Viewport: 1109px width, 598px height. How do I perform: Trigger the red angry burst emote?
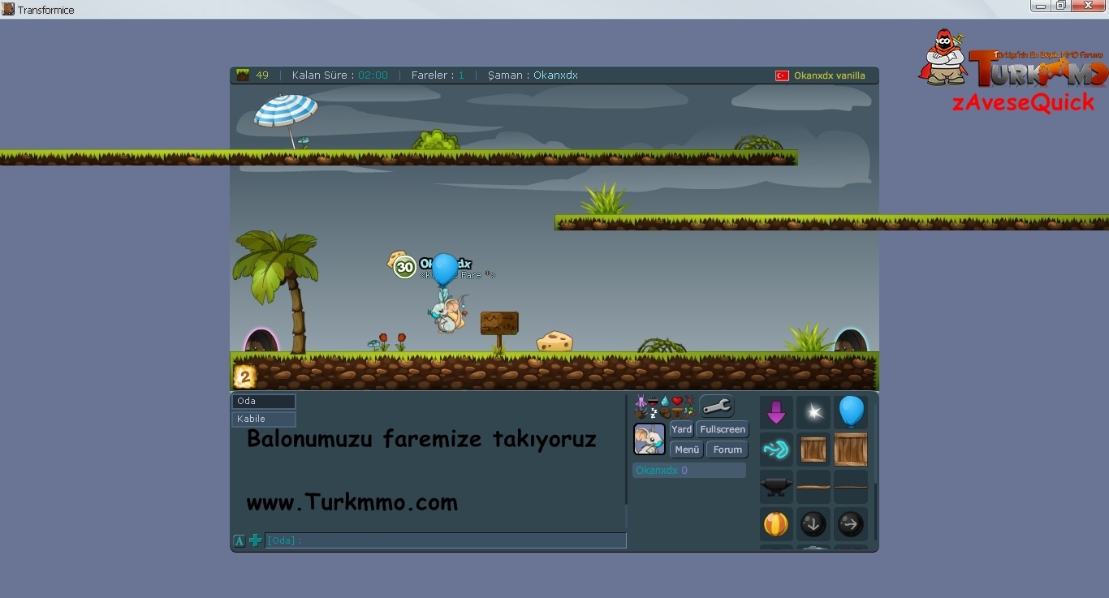click(689, 400)
